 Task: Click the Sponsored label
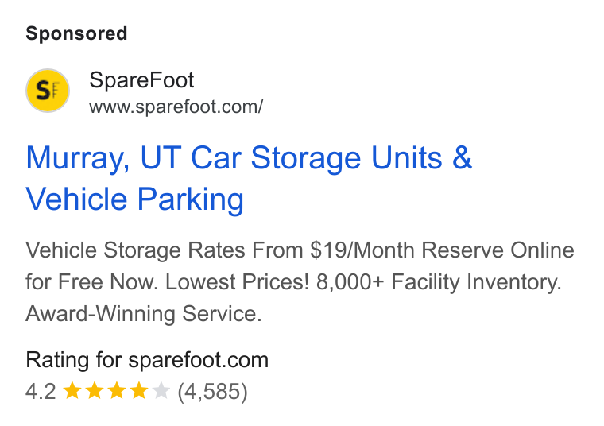point(76,33)
